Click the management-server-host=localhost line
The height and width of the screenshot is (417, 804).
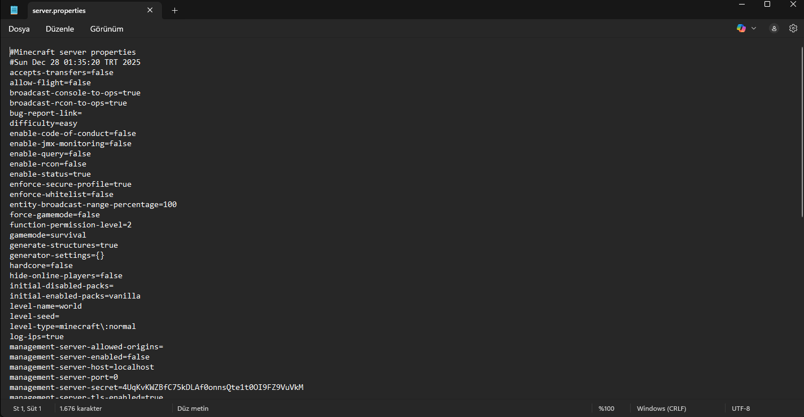pyautogui.click(x=82, y=367)
